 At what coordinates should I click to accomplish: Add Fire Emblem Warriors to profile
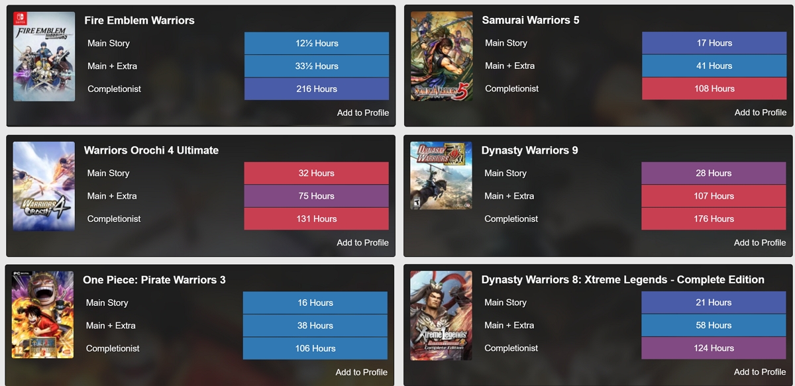363,113
